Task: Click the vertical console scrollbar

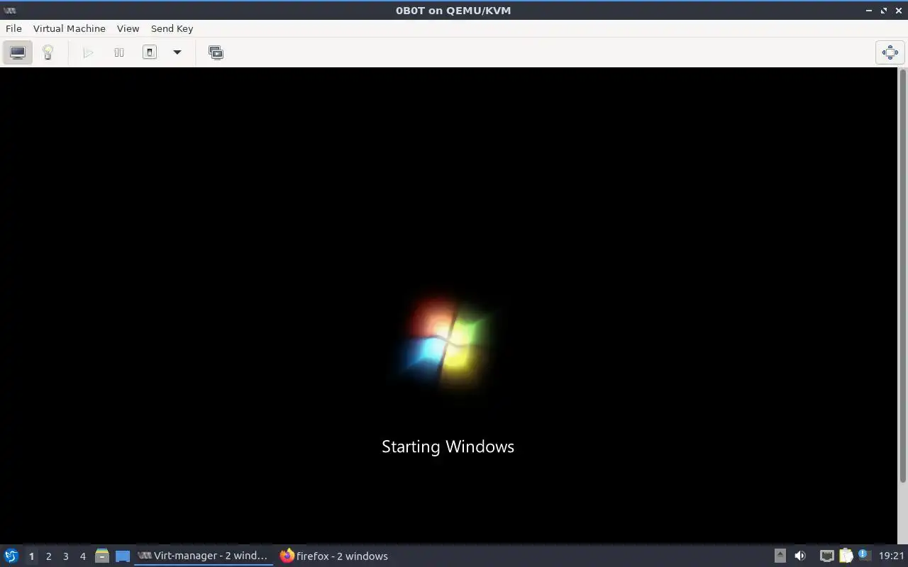Action: pyautogui.click(x=902, y=276)
